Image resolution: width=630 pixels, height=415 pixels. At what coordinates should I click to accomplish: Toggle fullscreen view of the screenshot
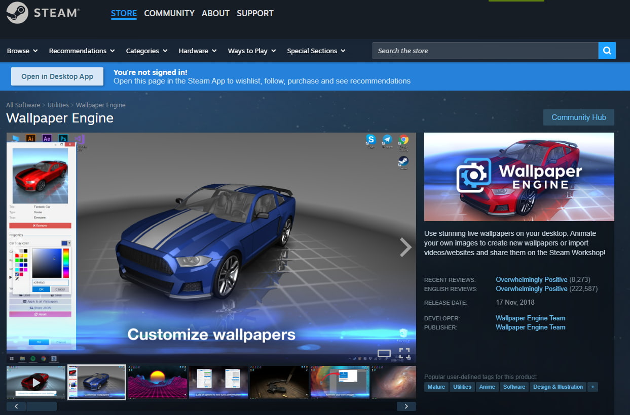[404, 353]
